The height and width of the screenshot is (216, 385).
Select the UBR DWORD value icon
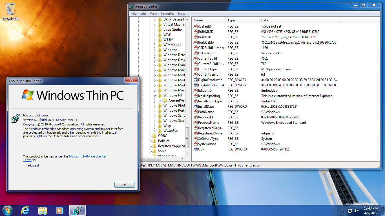(195, 149)
